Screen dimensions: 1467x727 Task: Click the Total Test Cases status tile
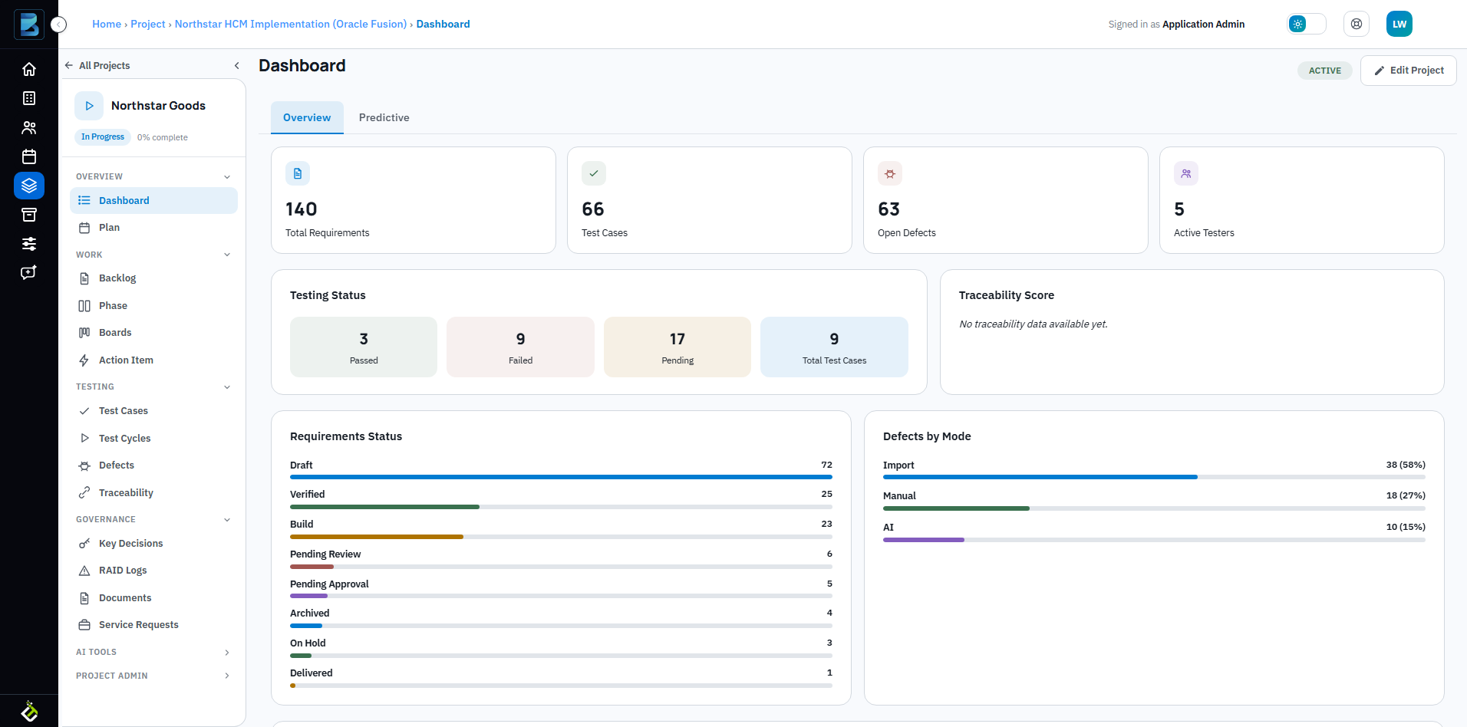click(x=834, y=347)
